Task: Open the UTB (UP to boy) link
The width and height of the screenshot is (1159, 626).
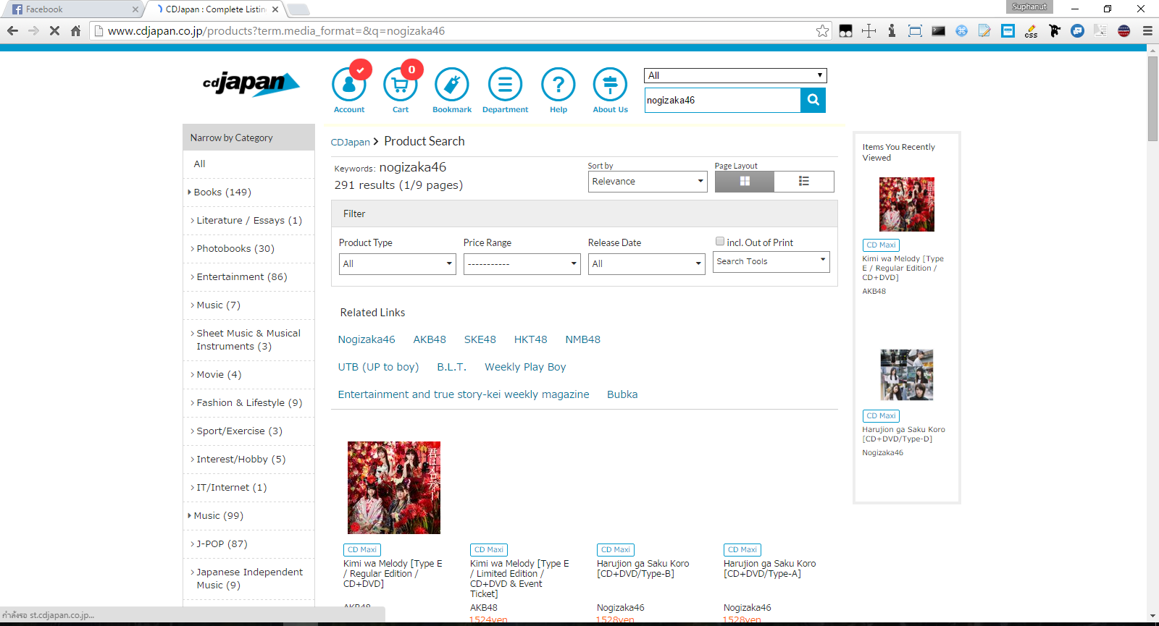Action: (x=378, y=367)
